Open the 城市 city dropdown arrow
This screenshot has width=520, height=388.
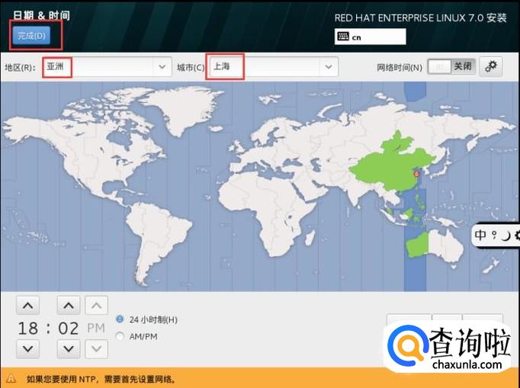329,66
